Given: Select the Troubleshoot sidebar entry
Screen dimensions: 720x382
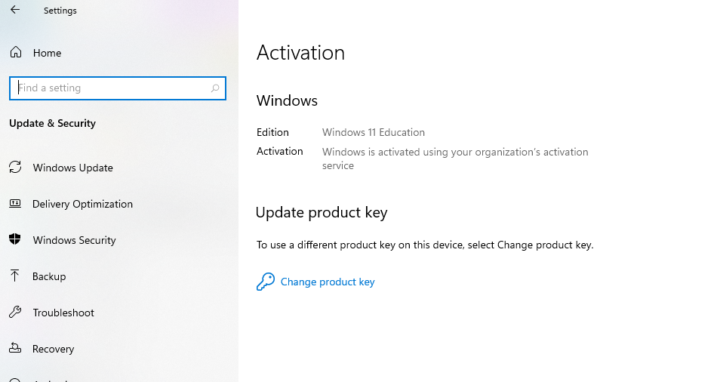Looking at the screenshot, I should tap(63, 313).
